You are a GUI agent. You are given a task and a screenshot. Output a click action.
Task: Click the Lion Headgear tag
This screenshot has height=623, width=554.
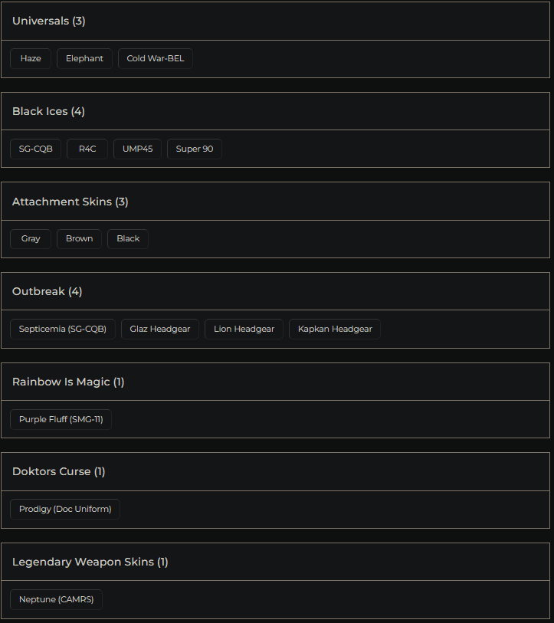coord(244,330)
